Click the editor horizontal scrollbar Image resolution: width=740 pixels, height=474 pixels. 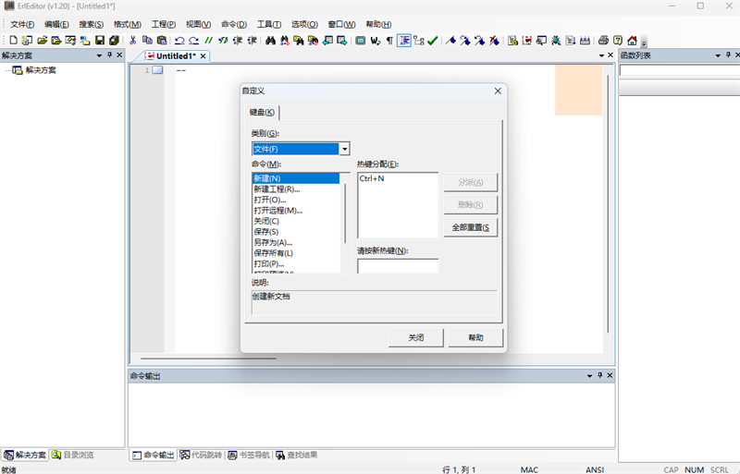[208, 359]
